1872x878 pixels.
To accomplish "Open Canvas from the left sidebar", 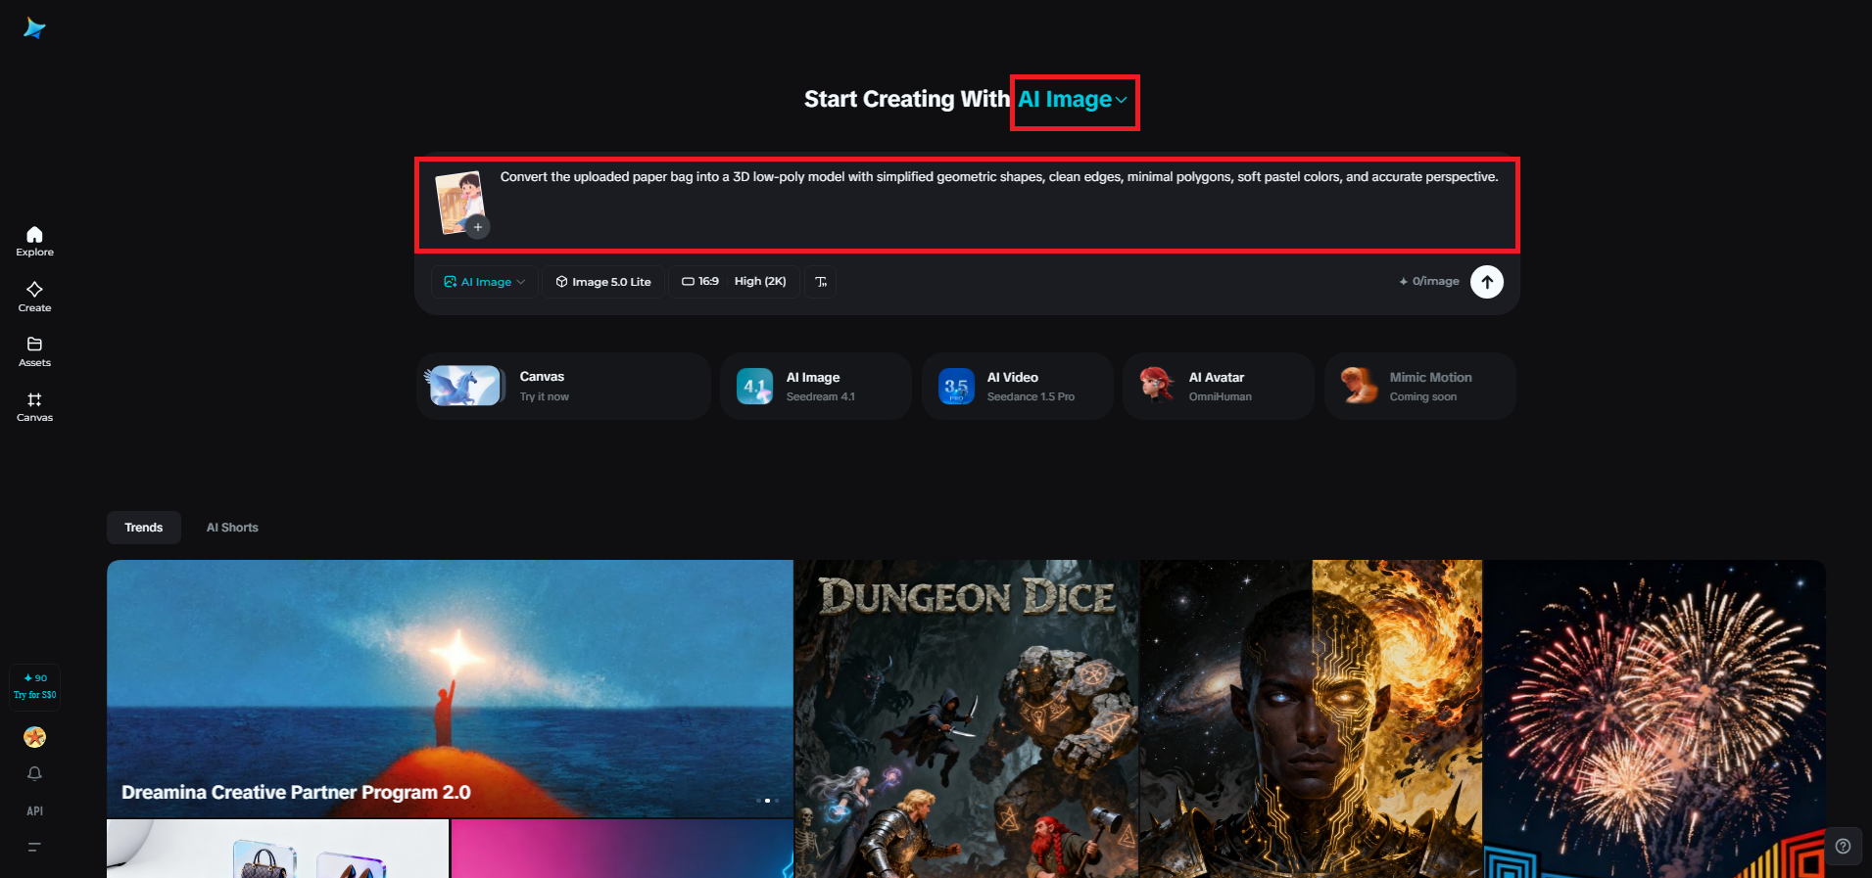I will coord(34,407).
